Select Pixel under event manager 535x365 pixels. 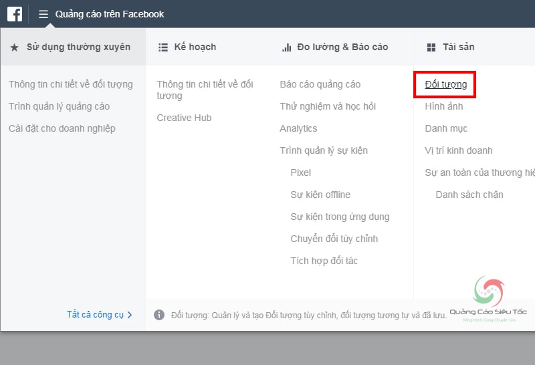tap(300, 172)
